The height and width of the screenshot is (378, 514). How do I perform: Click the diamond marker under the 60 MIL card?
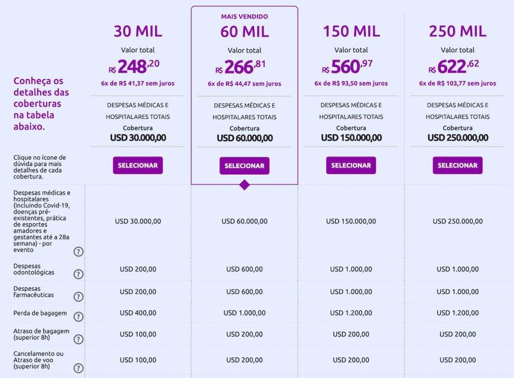coord(244,185)
